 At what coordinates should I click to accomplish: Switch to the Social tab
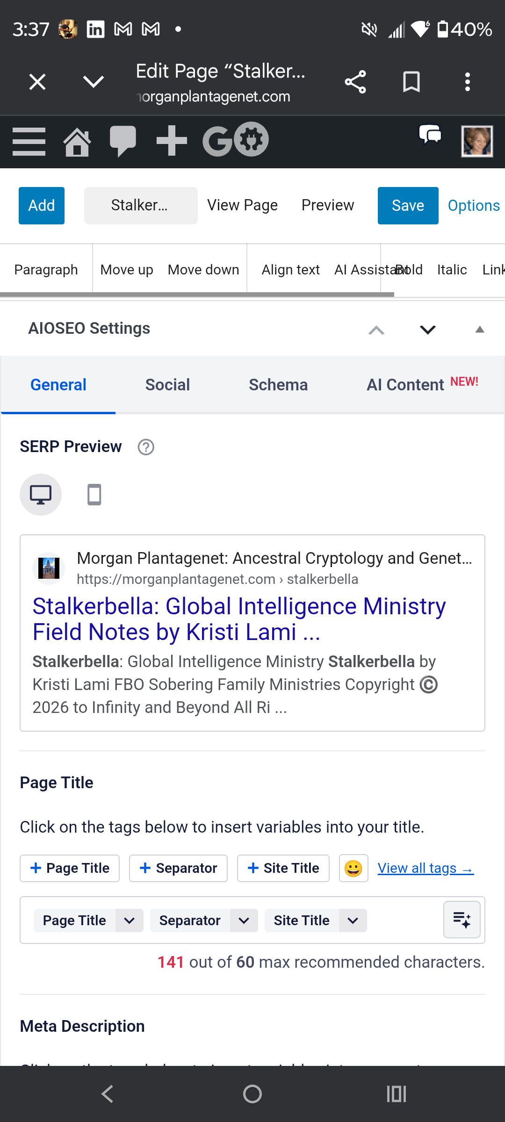tap(167, 384)
